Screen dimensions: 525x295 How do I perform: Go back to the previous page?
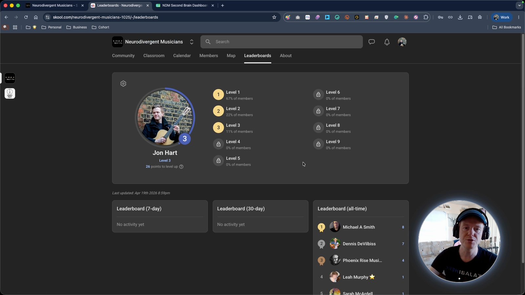(x=6, y=17)
